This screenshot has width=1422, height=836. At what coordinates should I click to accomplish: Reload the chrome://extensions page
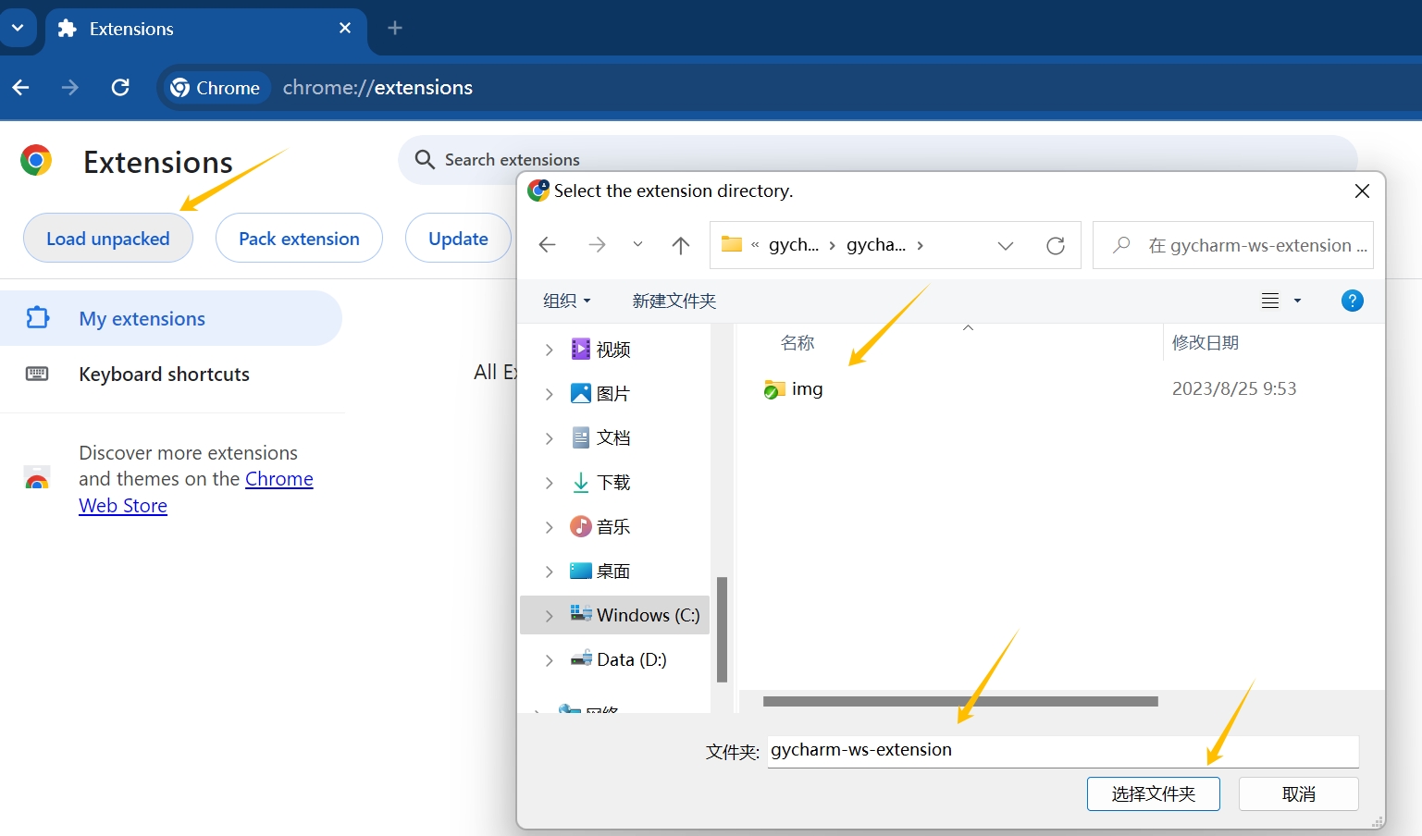(x=120, y=88)
